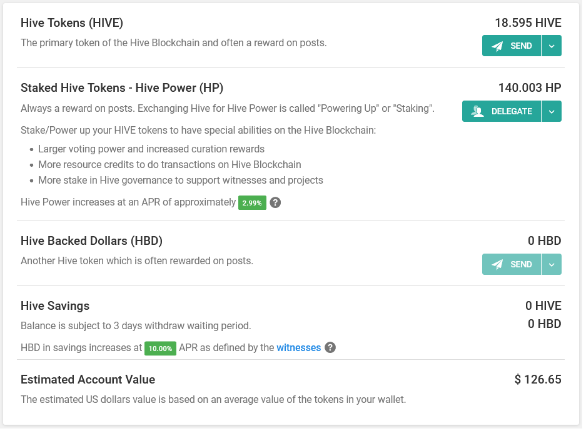Click the $126.65 estimated account value
586x431 pixels.
[x=538, y=380]
